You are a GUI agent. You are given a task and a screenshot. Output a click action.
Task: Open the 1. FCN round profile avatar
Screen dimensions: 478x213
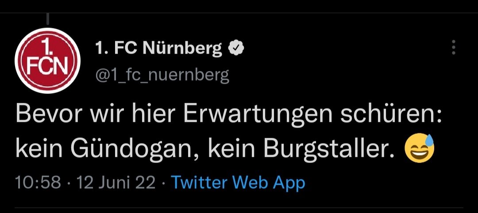[x=47, y=60]
